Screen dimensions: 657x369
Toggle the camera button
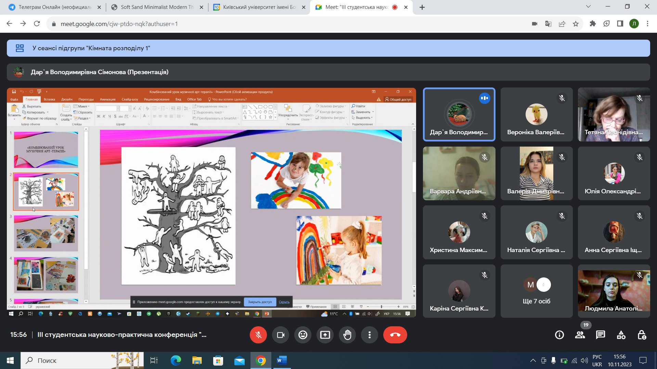click(281, 335)
